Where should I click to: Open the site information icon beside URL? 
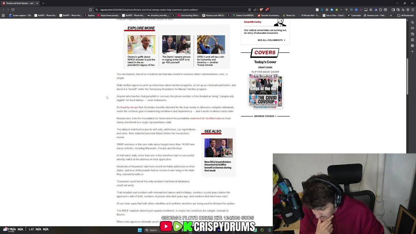(x=97, y=10)
